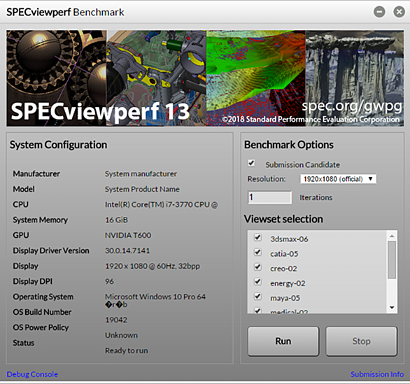Click the Run button
Viewport: 410px width, 384px height.
[x=283, y=341]
